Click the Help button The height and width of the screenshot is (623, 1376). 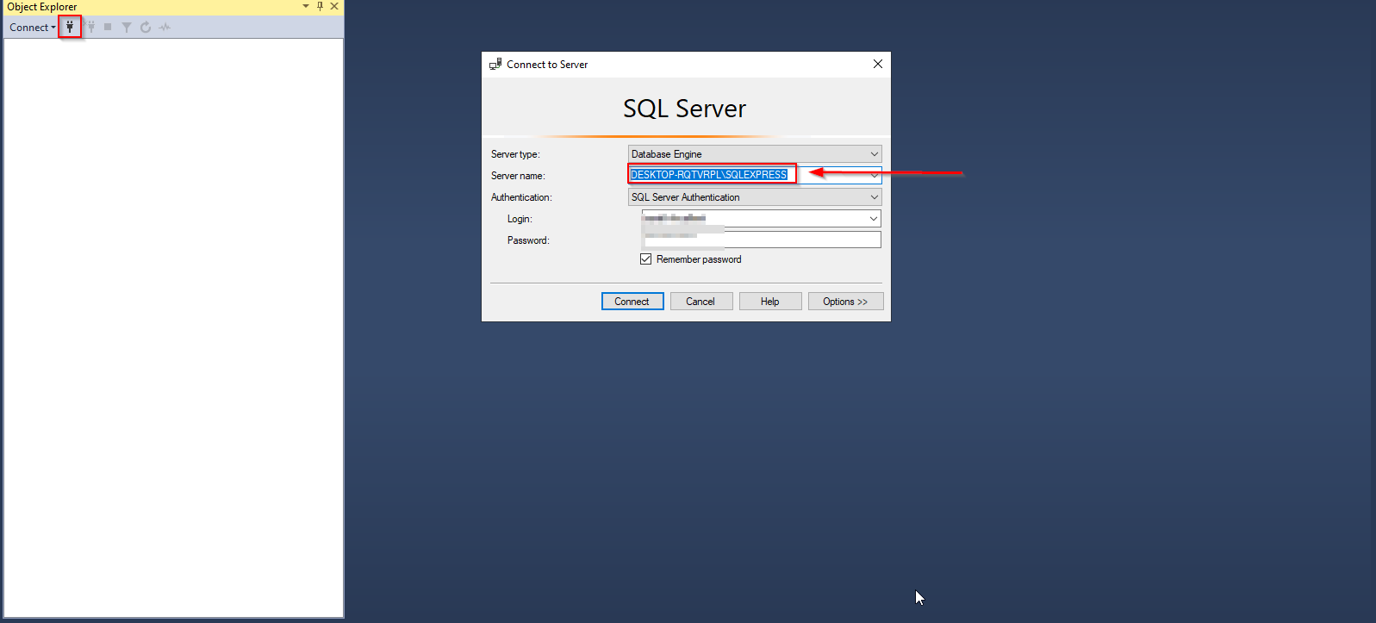tap(770, 301)
